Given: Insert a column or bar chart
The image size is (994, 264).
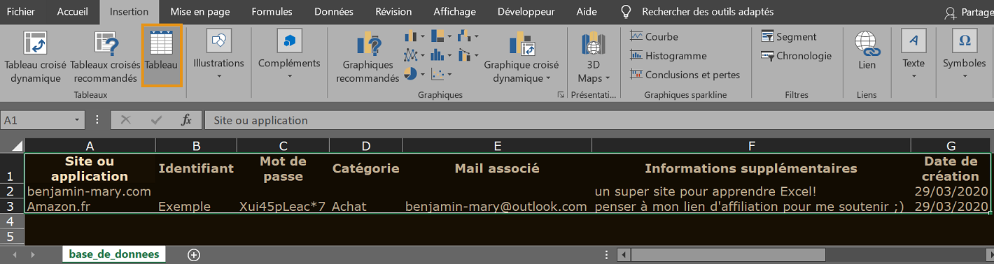Looking at the screenshot, I should (x=411, y=36).
